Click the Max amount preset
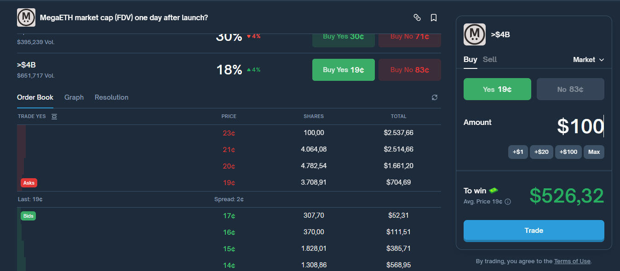 pos(594,152)
